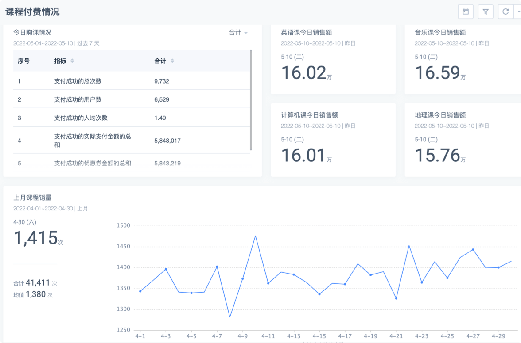521x343 pixels.
Task: Click the chart data point at 4-1
Action: (x=140, y=291)
